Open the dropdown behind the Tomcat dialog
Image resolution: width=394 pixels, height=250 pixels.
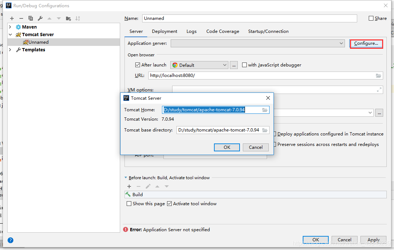point(370,113)
